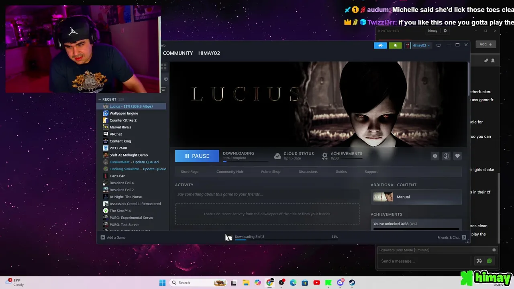Click KickTalk pin icon

click(486, 61)
